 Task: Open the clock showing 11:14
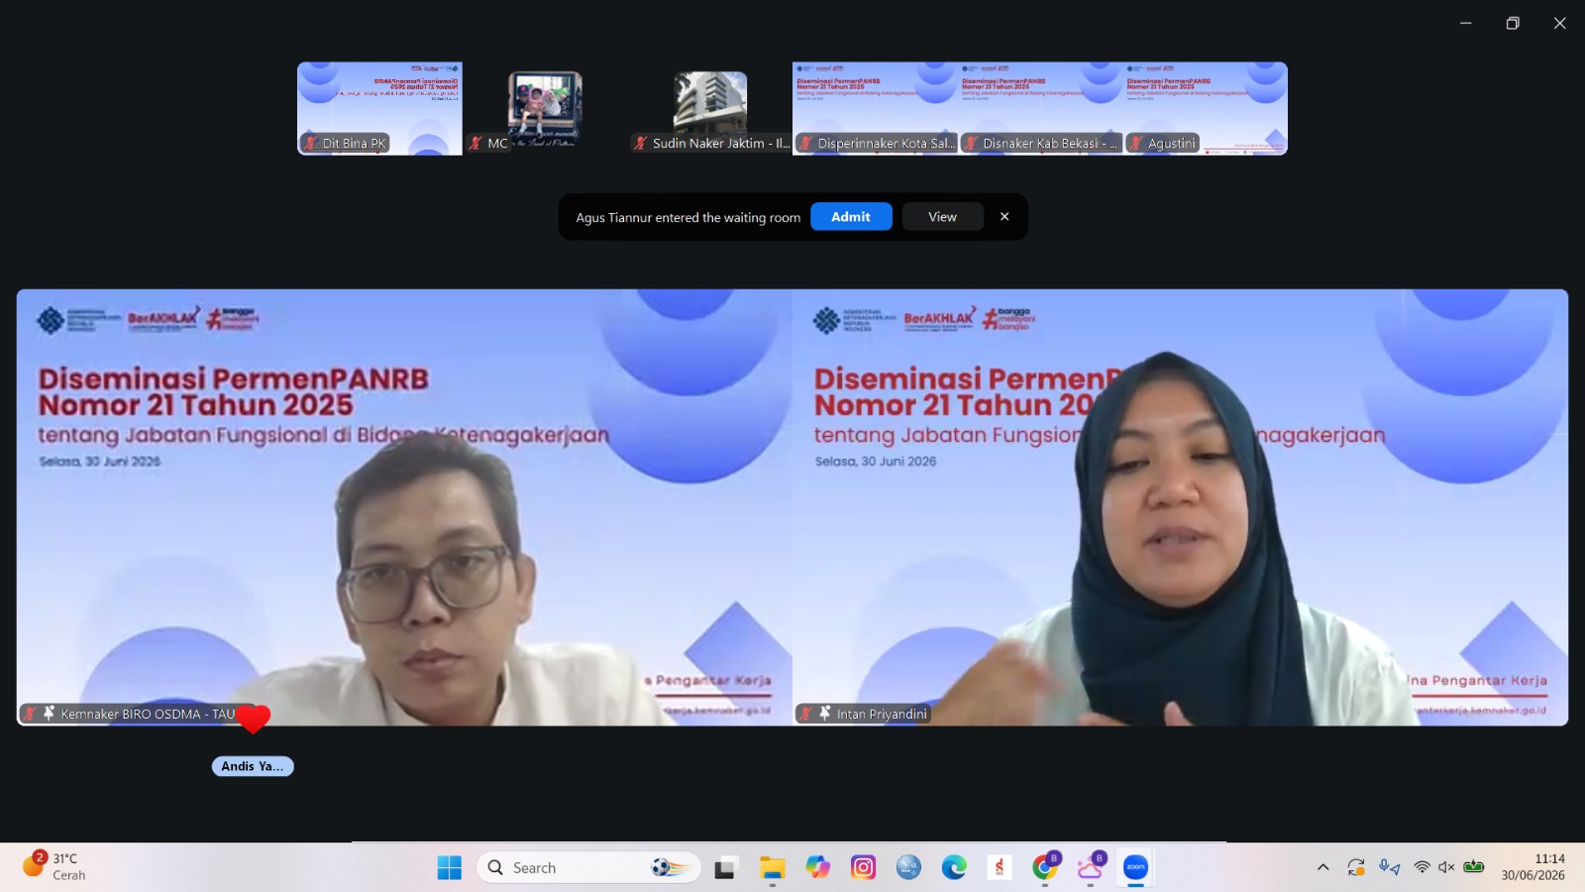click(x=1532, y=867)
